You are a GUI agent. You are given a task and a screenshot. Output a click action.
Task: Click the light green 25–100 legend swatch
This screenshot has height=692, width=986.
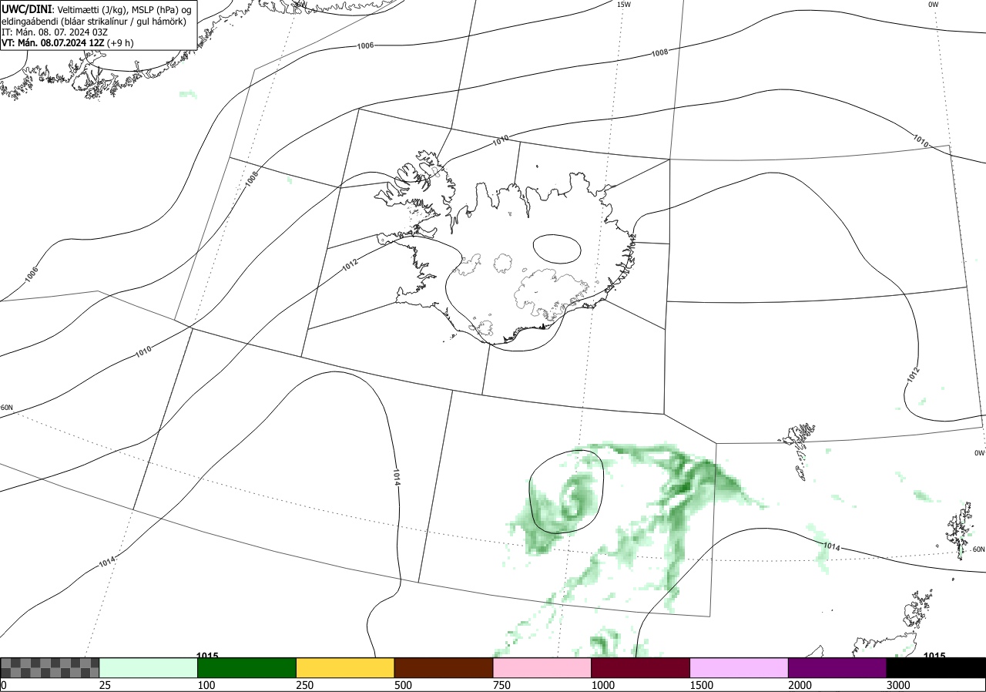tap(149, 667)
